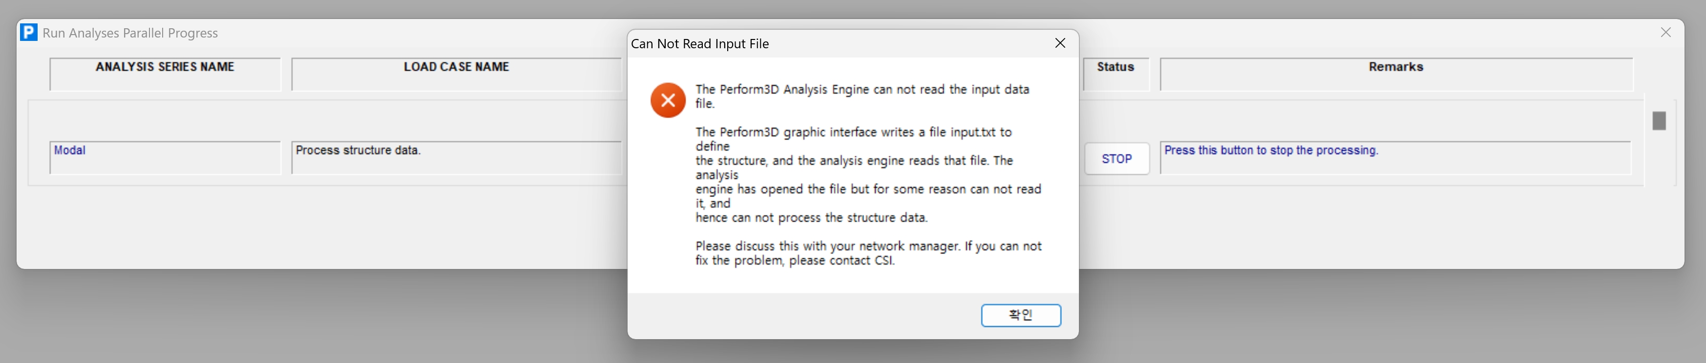The image size is (1706, 363).
Task: Select the Modal analysis series field
Action: click(x=165, y=157)
